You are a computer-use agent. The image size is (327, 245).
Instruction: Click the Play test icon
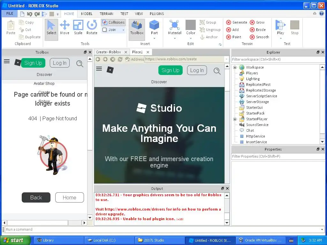click(x=280, y=25)
